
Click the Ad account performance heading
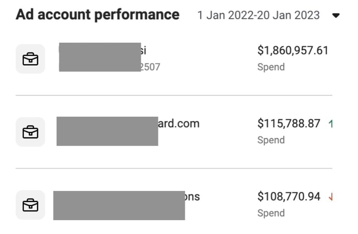pyautogui.click(x=97, y=15)
